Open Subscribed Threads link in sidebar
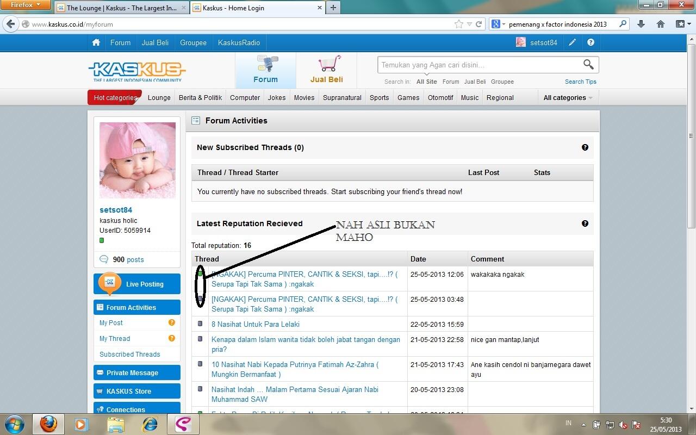The height and width of the screenshot is (435, 696). [x=129, y=354]
